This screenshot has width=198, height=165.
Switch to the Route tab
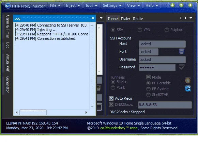pos(138,19)
